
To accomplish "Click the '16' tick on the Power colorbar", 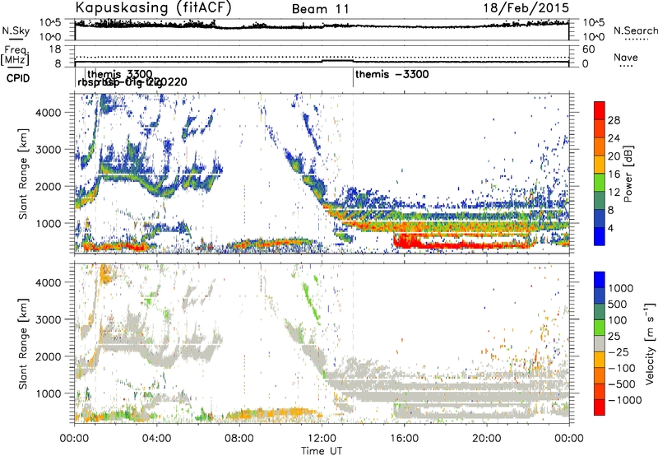I will (614, 174).
